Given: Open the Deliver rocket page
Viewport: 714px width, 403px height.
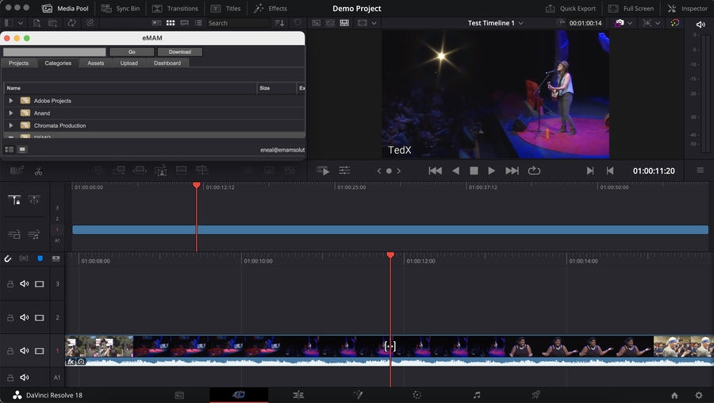Looking at the screenshot, I should (x=535, y=394).
